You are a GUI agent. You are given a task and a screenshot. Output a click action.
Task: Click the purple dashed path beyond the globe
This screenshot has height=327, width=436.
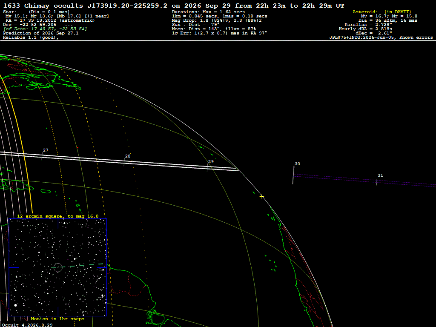[x=364, y=180]
